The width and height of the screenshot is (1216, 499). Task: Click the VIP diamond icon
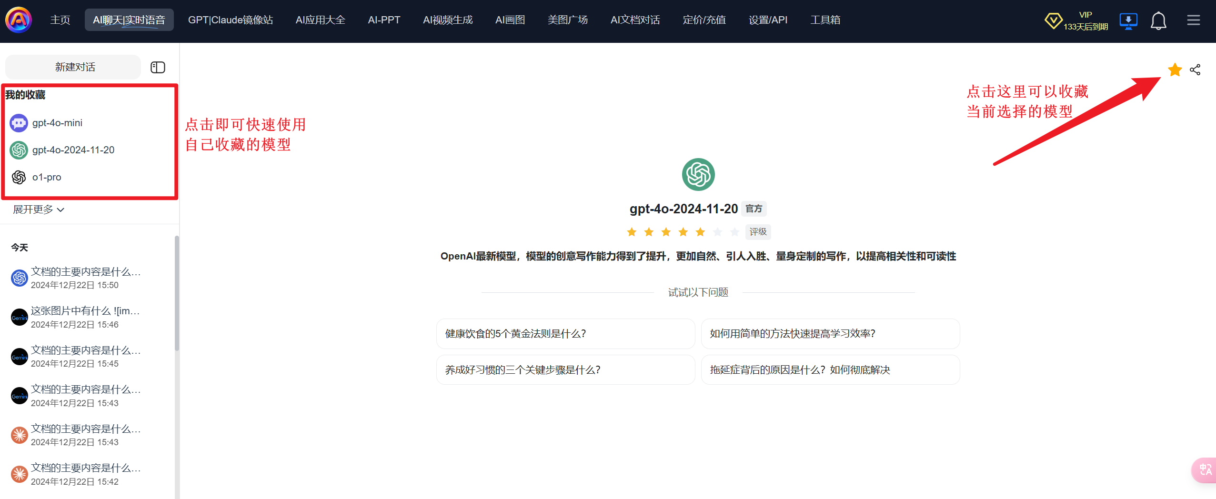tap(1053, 20)
